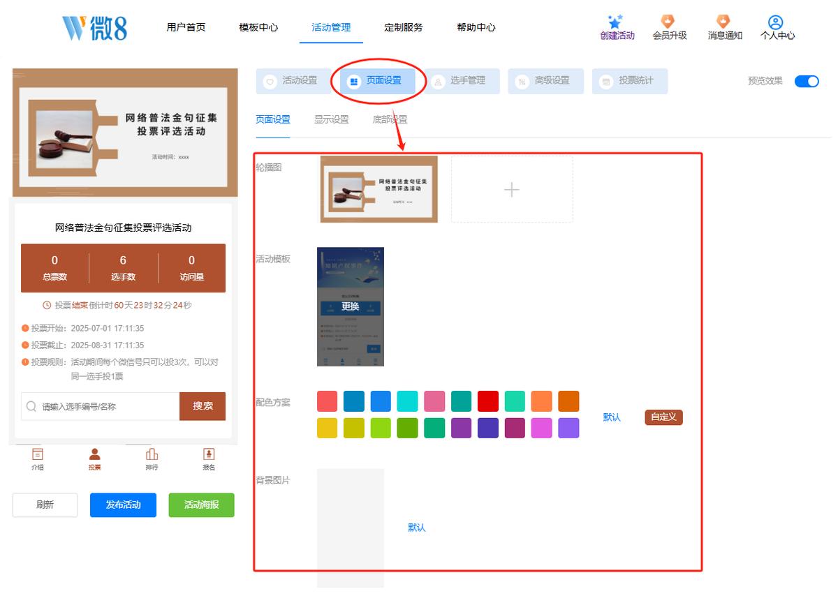Image resolution: width=838 pixels, height=596 pixels.
Task: Add a carousel image with the plus box
Action: [512, 189]
